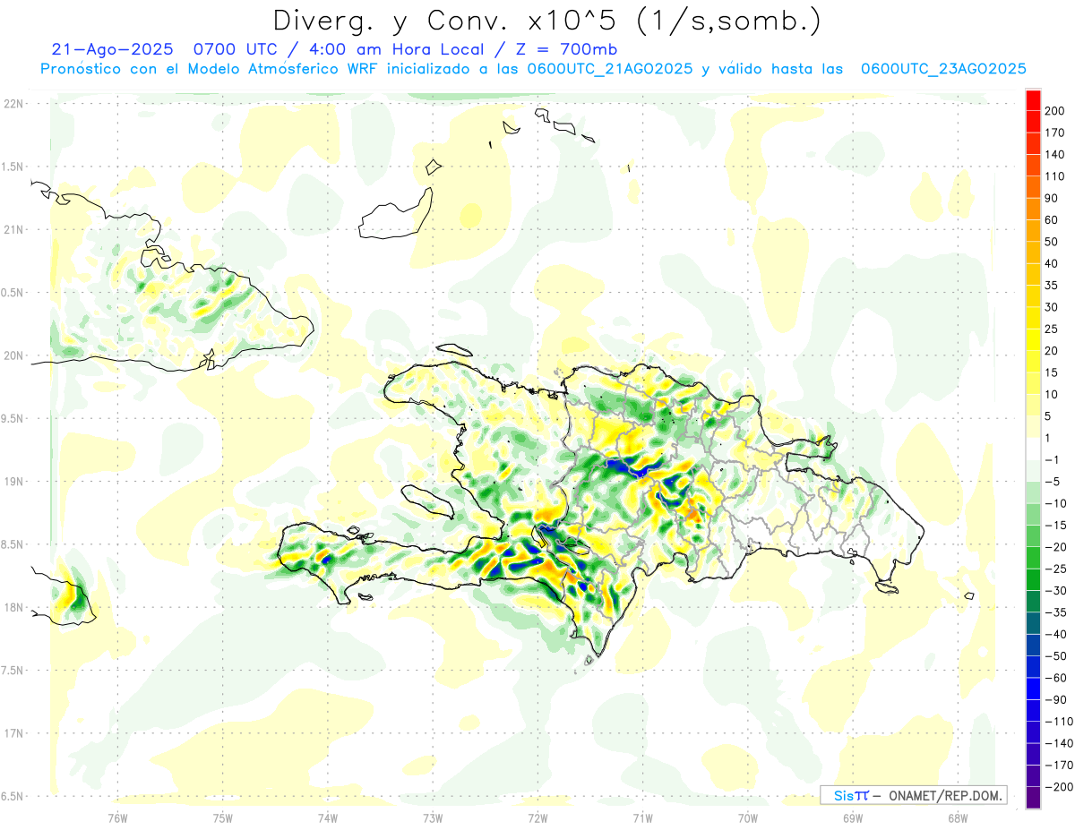Click the '17N' latitude axis label
This screenshot has width=1075, height=830.
pyautogui.click(x=13, y=733)
